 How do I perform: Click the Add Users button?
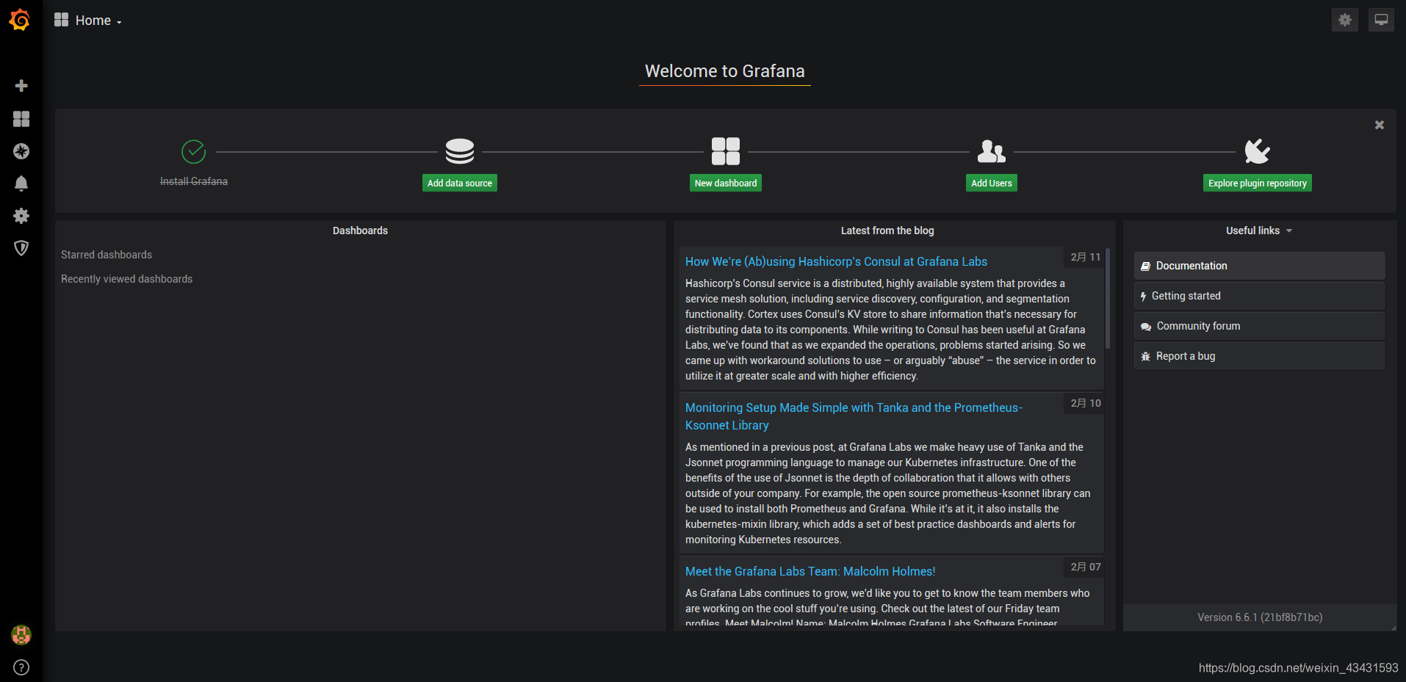pos(992,183)
